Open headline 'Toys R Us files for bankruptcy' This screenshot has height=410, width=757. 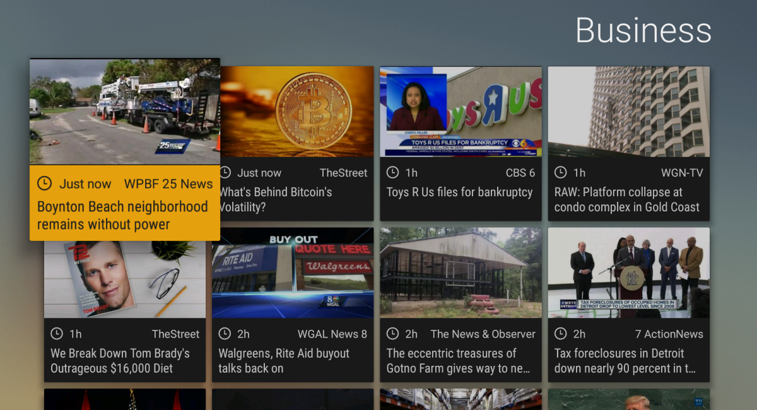pyautogui.click(x=459, y=192)
